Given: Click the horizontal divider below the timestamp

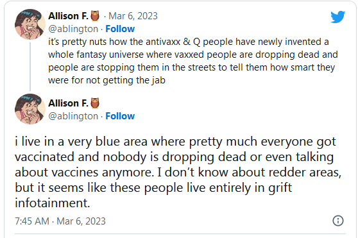Looking at the screenshot, I should [x=180, y=234].
